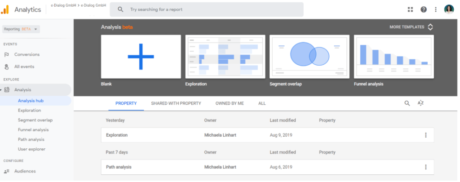This screenshot has height=182, width=460.
Task: Choose the Segment overlap template
Action: (x=310, y=57)
